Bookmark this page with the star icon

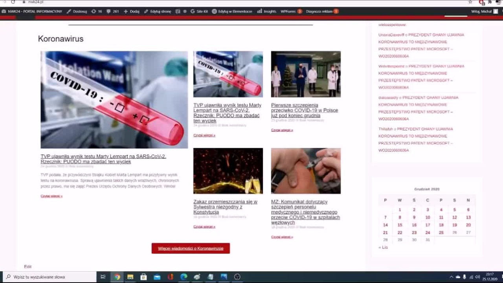pos(470,2)
